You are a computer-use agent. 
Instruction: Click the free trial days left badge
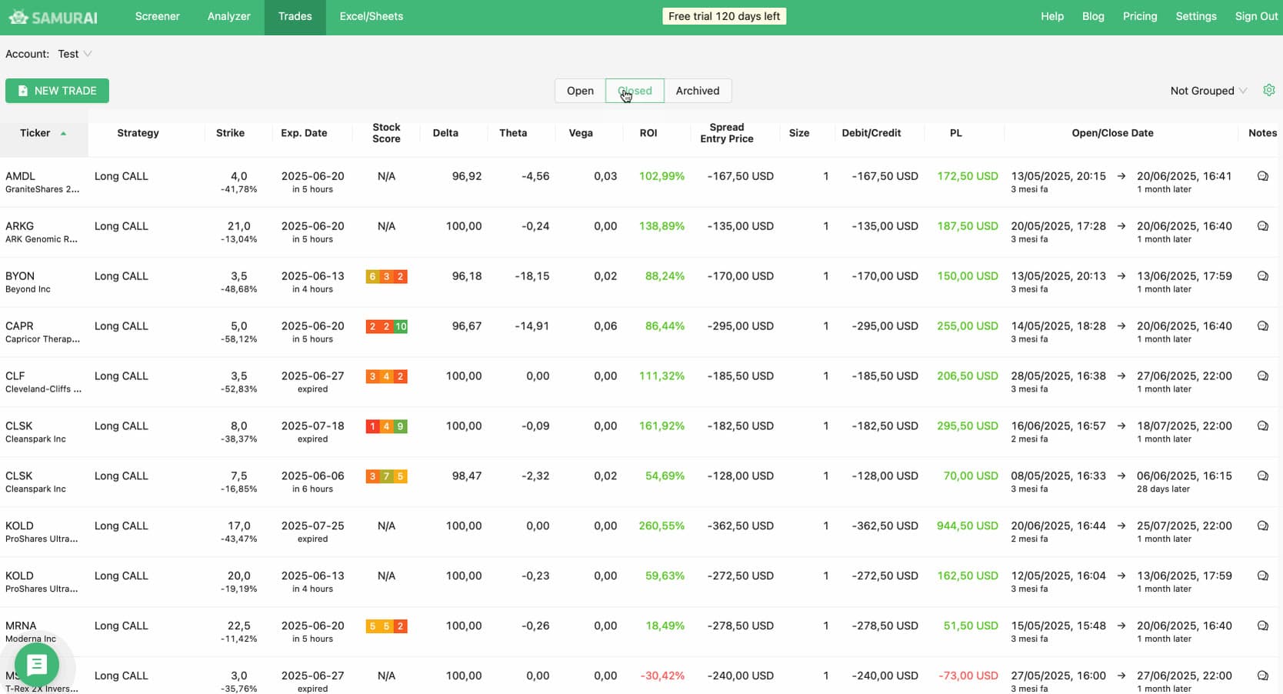point(725,16)
